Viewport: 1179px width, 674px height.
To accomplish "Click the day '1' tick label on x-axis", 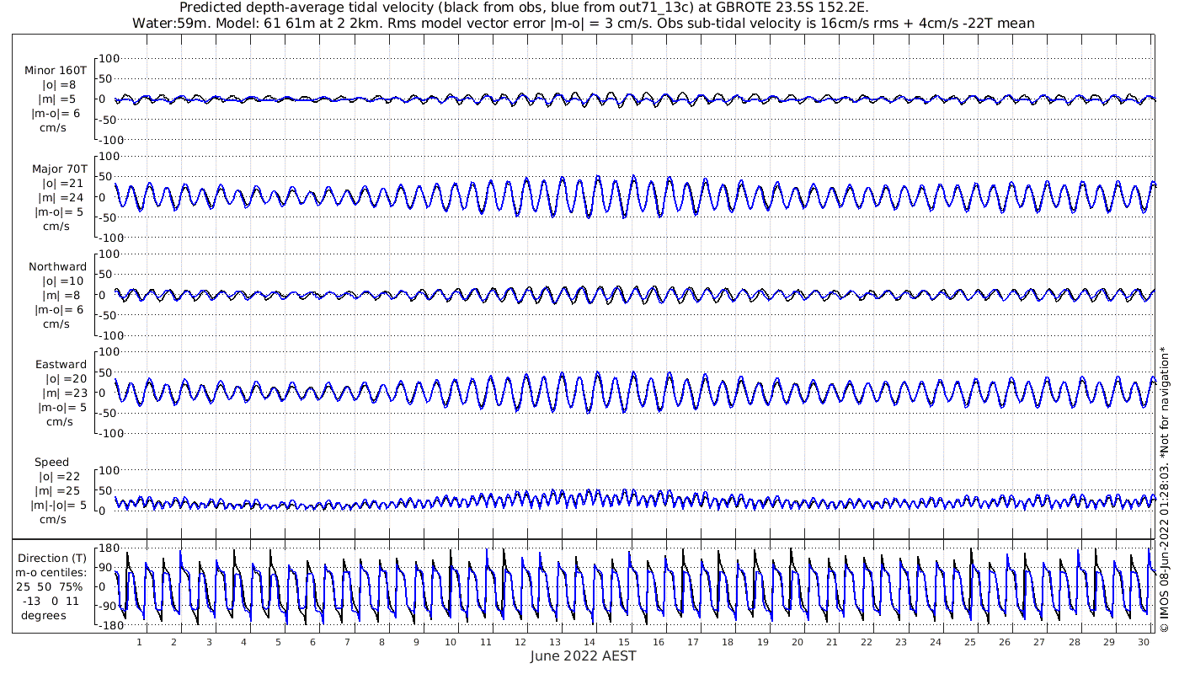I will click(x=140, y=642).
